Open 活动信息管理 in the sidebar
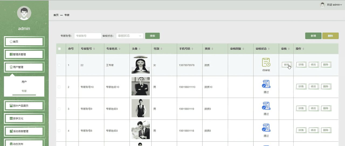Screen dimensions: 345x146 coord(24,131)
